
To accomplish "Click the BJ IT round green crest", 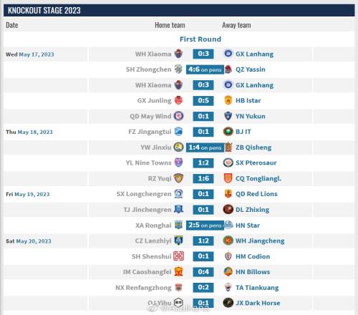I will point(228,132).
